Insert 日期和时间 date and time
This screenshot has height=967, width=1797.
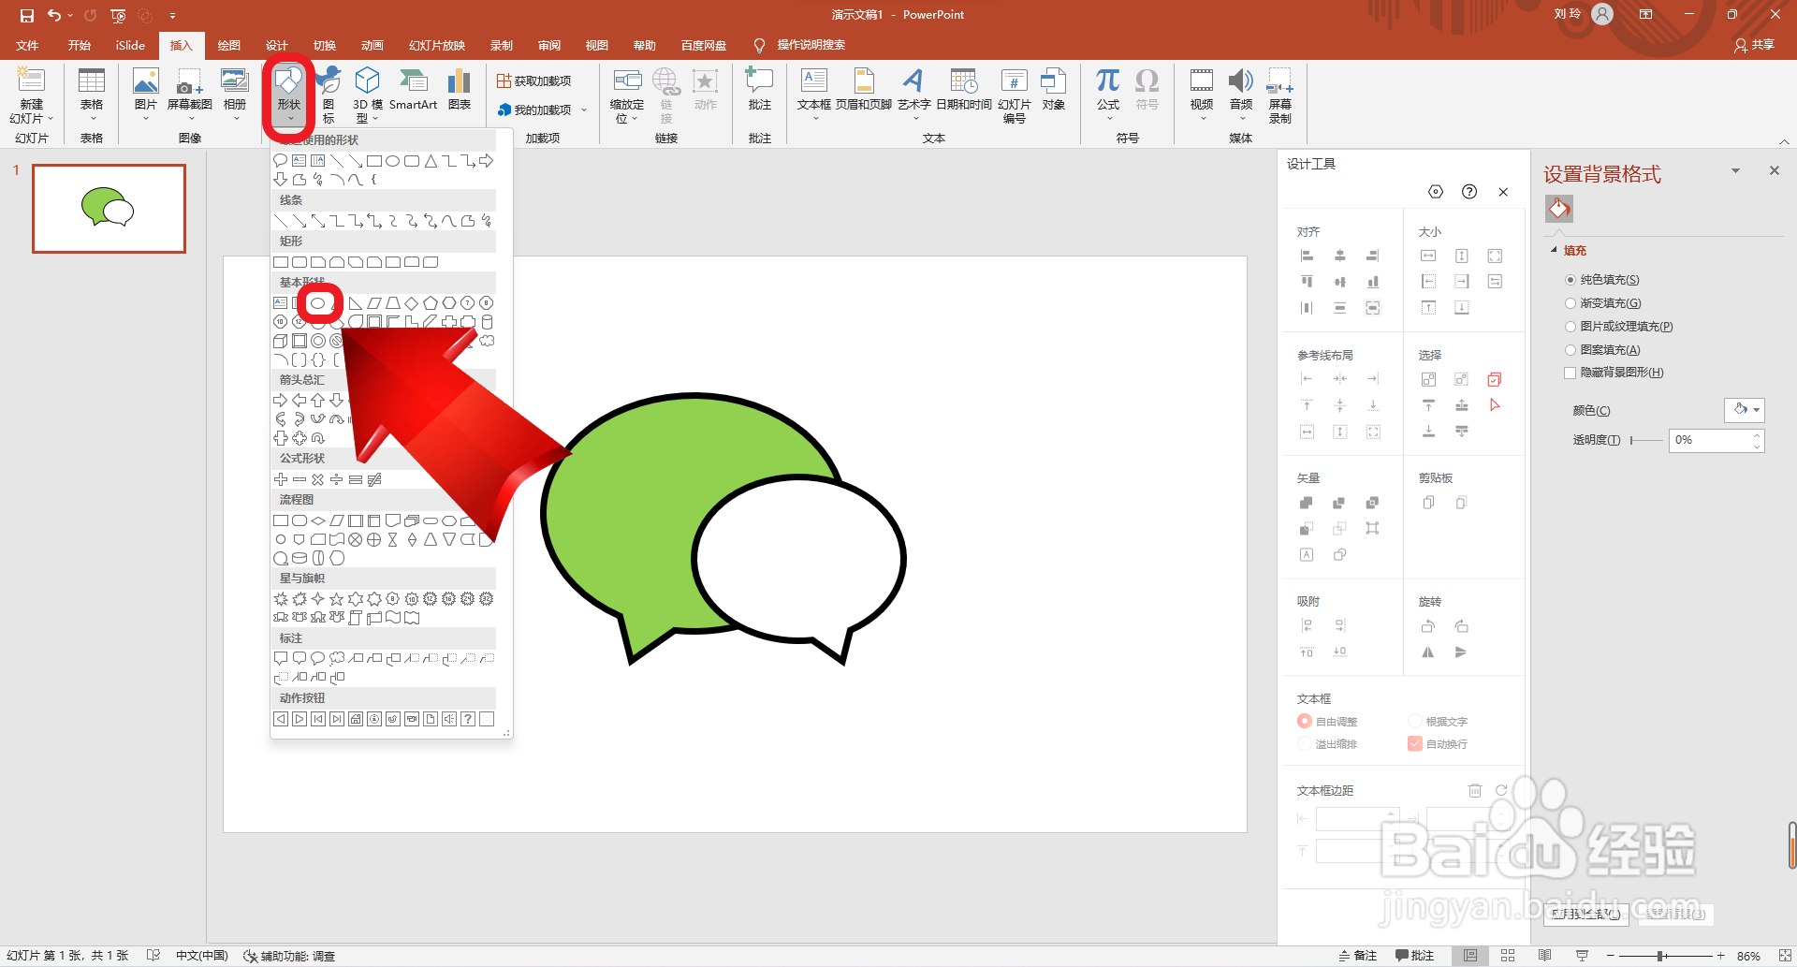coord(964,90)
